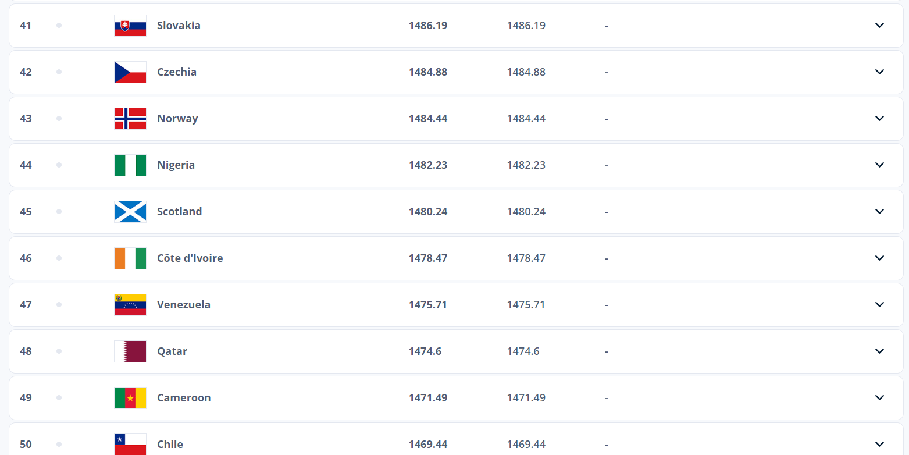The width and height of the screenshot is (909, 455).
Task: Click the Czechia flag icon
Action: [x=130, y=72]
